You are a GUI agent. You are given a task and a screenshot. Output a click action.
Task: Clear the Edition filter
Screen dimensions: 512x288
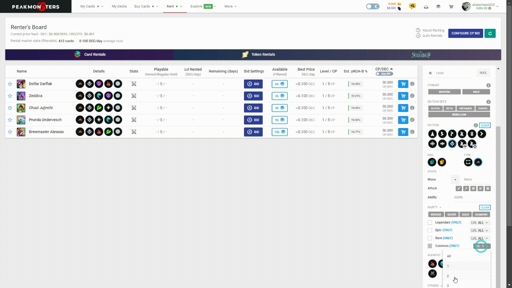[x=485, y=125]
